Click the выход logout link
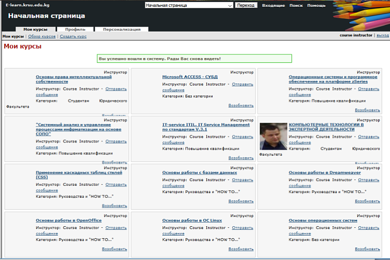This screenshot has height=260, width=390. pos(382,35)
